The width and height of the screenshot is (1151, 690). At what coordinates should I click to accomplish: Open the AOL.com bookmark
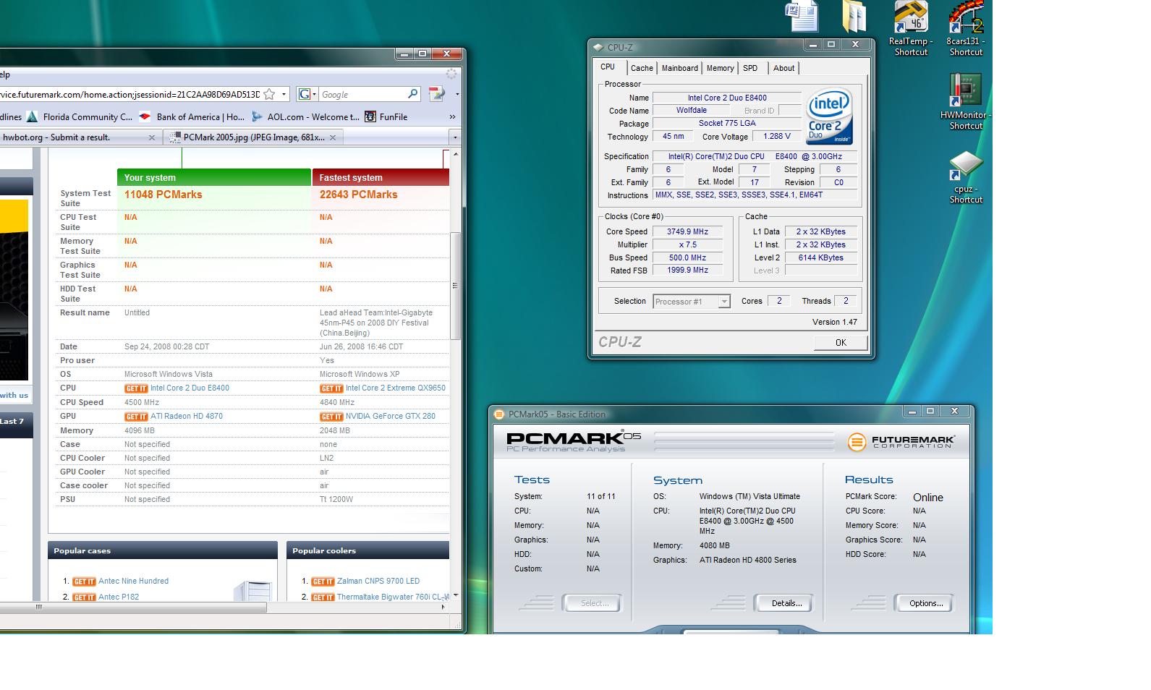pos(305,116)
